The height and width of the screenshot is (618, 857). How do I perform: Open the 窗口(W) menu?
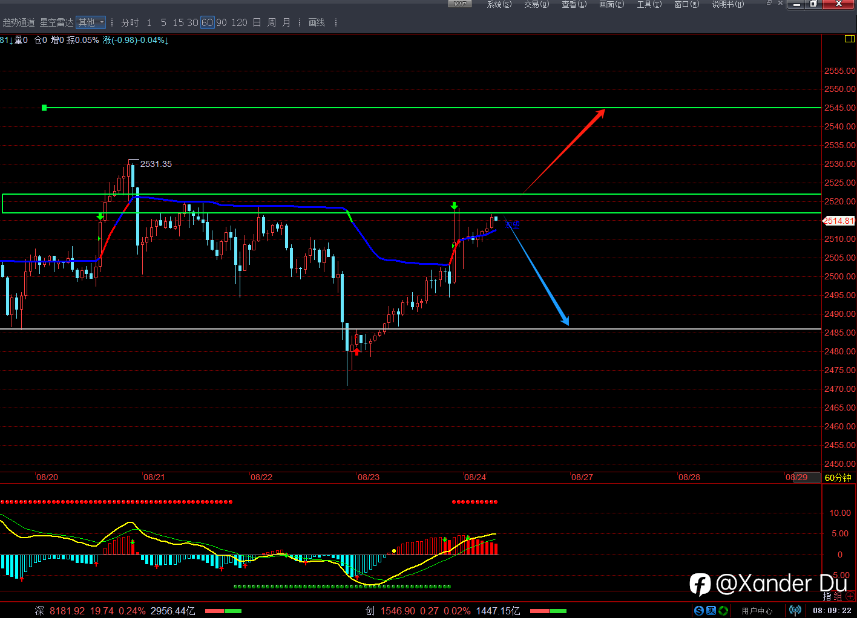coord(686,4)
